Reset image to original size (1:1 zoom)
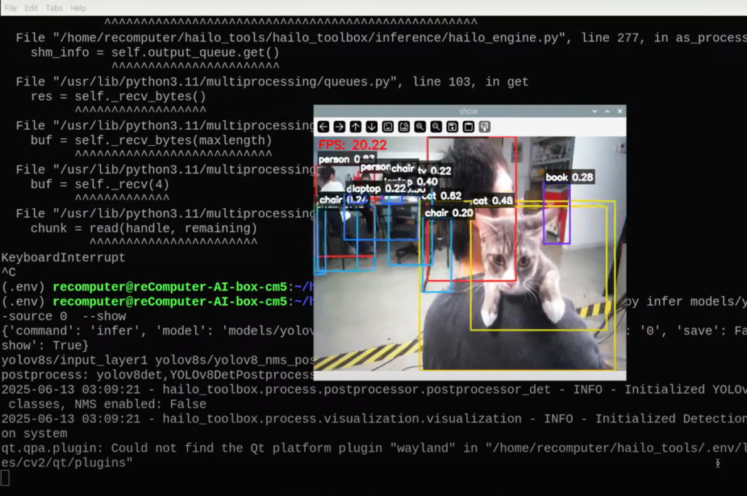 (x=388, y=127)
